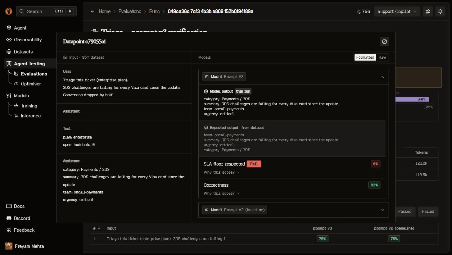This screenshot has width=452, height=255.
Task: Click the app logo in top-left corner
Action: pos(8,11)
